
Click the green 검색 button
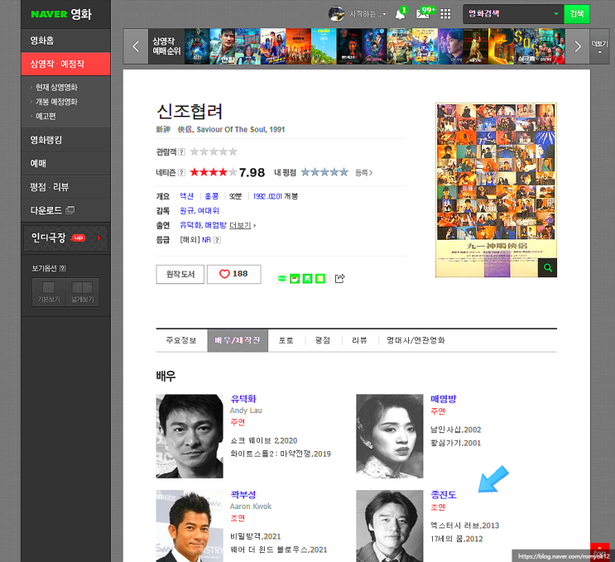coord(577,14)
